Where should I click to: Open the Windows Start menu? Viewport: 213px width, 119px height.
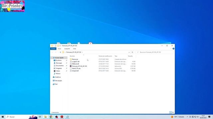click(3, 117)
